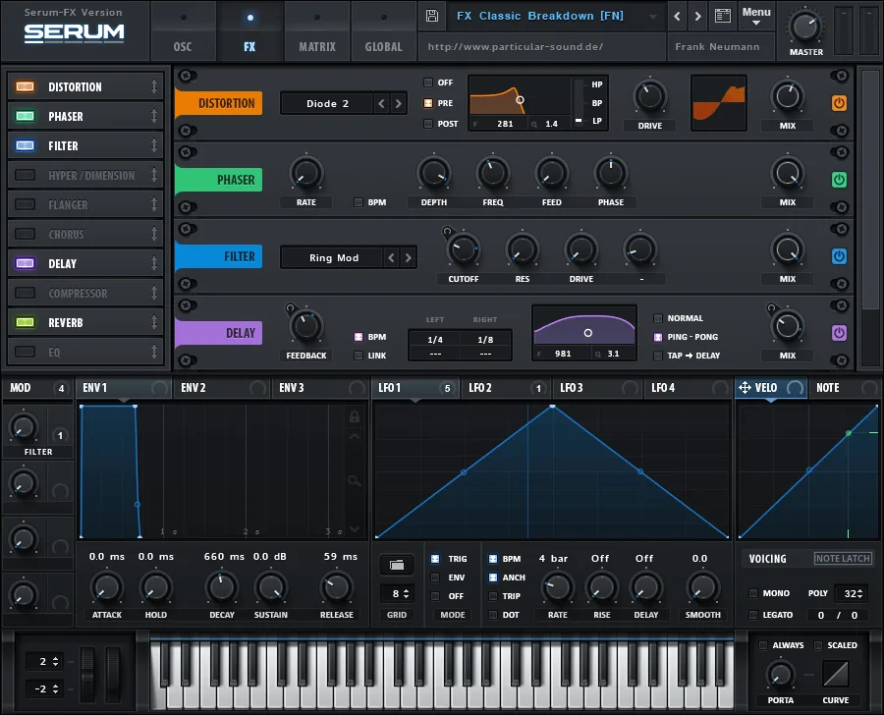Screen dimensions: 884x715
Task: Select the LFO 2 tab
Action: [x=479, y=388]
